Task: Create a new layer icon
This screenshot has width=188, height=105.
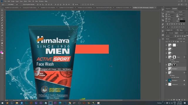Action: [x=182, y=100]
